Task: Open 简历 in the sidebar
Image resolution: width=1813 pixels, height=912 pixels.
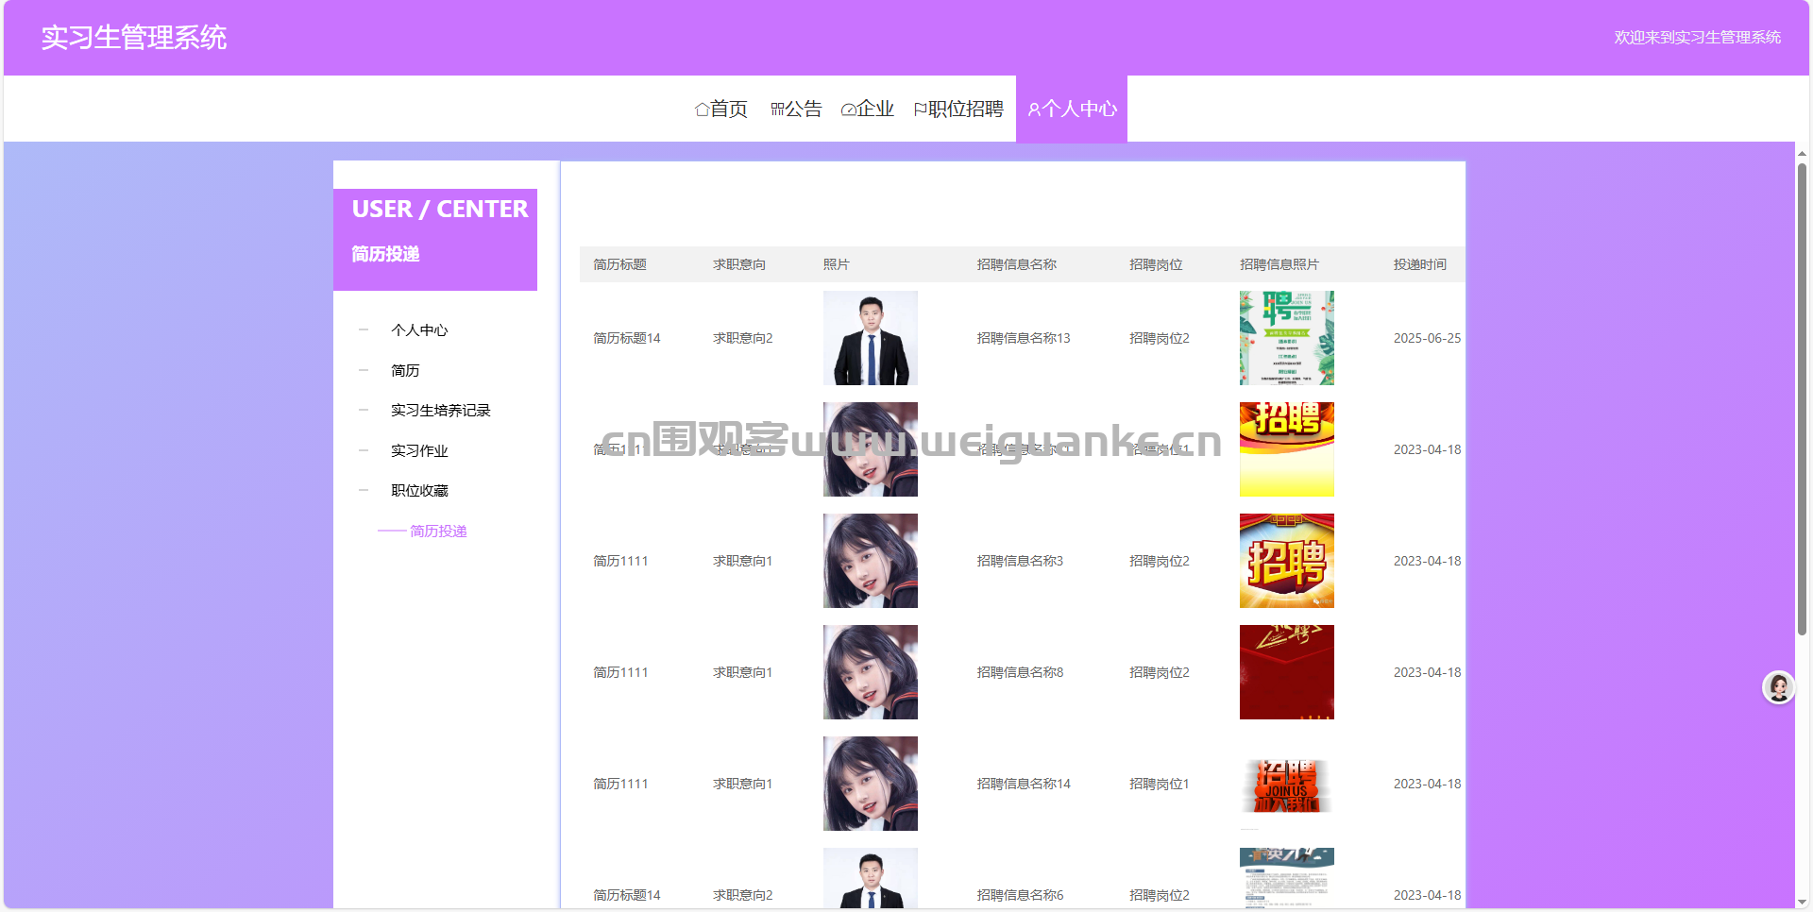Action: (405, 371)
